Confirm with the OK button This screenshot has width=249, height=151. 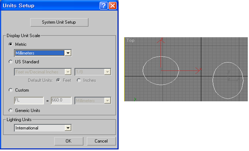point(69,141)
